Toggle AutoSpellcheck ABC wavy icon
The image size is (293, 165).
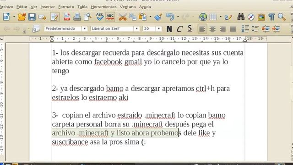(x=110, y=17)
